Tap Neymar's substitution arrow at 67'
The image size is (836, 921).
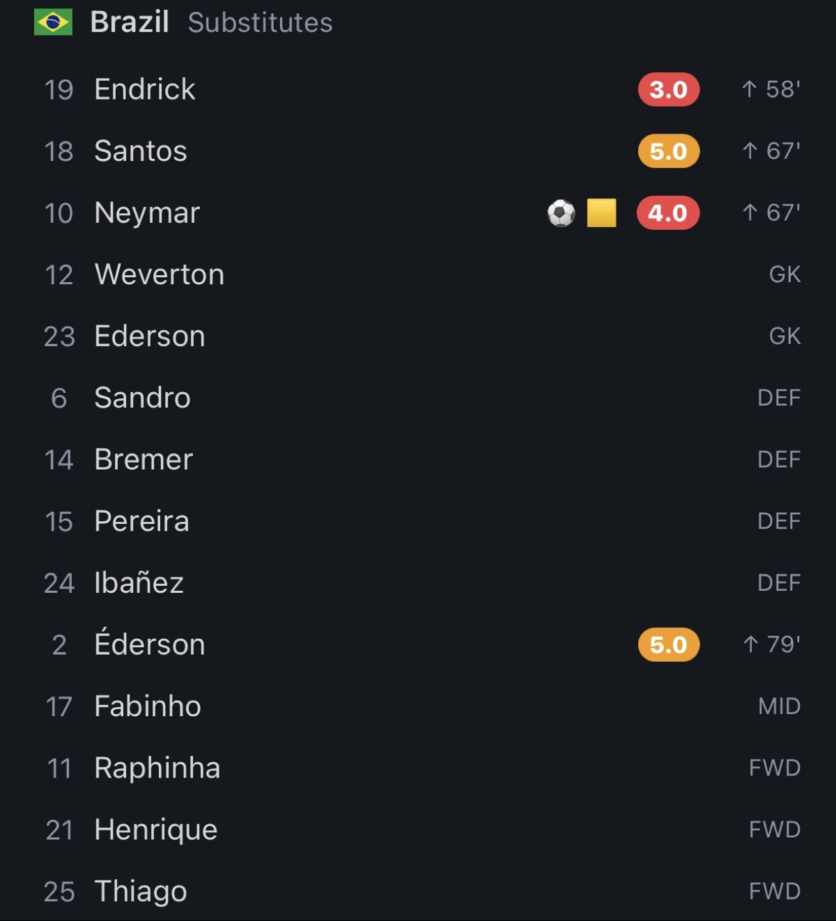coord(750,213)
